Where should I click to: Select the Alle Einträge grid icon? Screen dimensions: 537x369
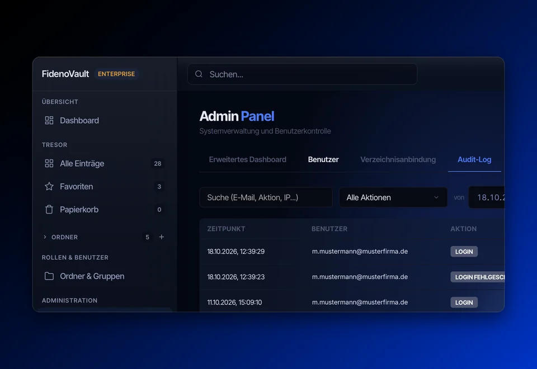(49, 163)
